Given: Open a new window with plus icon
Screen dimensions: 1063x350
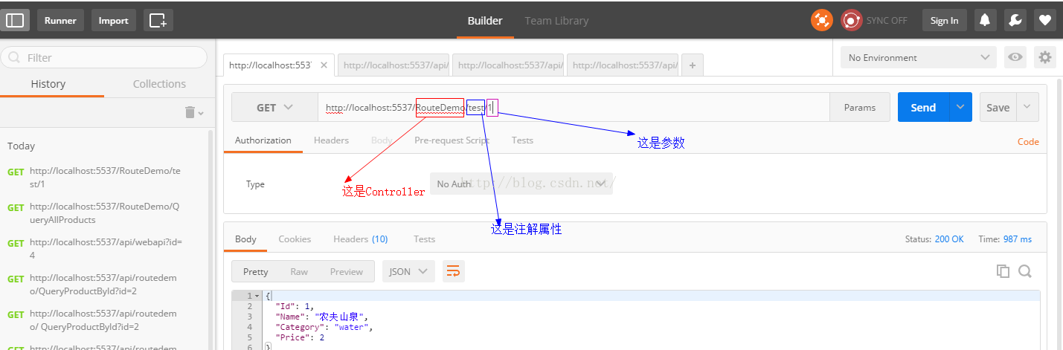Looking at the screenshot, I should tap(158, 20).
